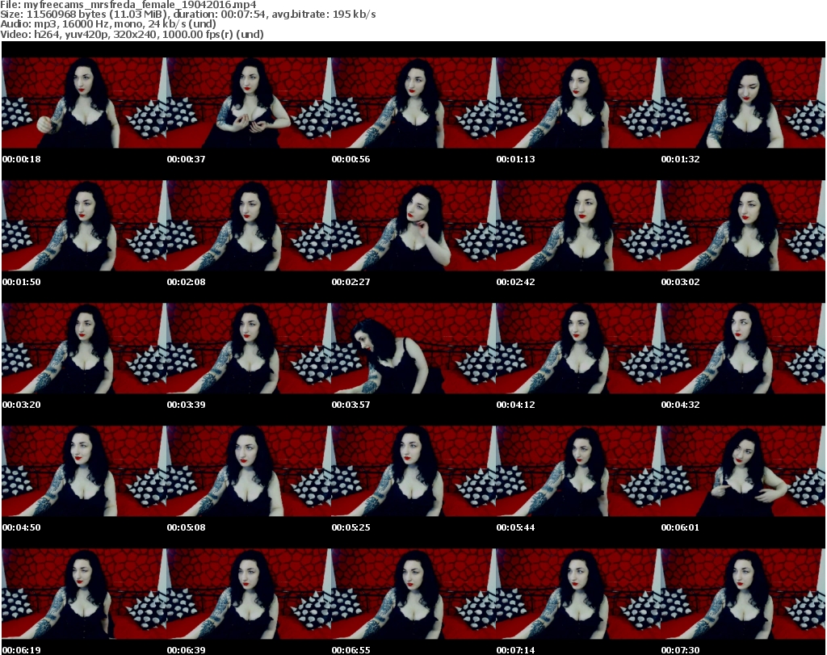The image size is (827, 655).
Task: Click the thumbnail frame at 00:01:13
Action: [x=578, y=103]
